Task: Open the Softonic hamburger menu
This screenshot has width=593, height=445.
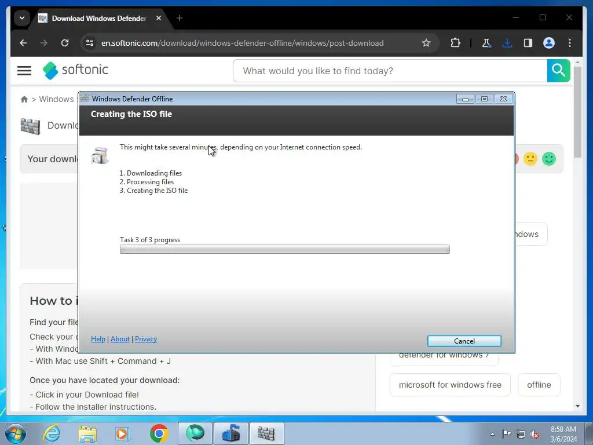Action: point(24,71)
